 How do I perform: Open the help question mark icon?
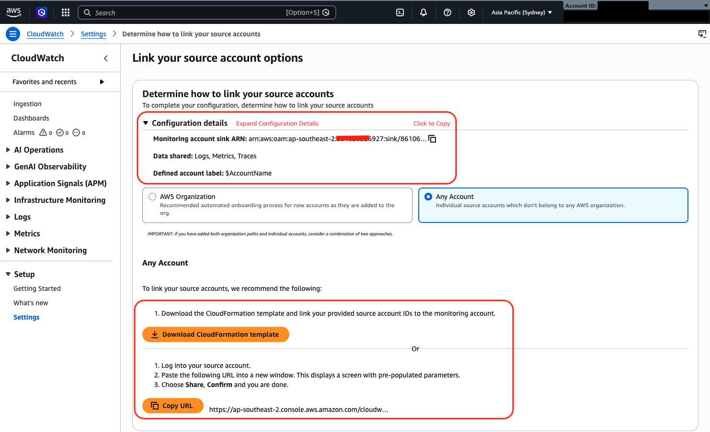click(447, 12)
